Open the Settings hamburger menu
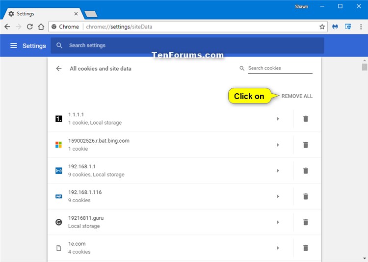This screenshot has height=262, width=368. pos(14,46)
